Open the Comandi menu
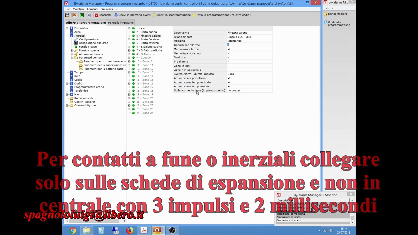 pyautogui.click(x=92, y=9)
